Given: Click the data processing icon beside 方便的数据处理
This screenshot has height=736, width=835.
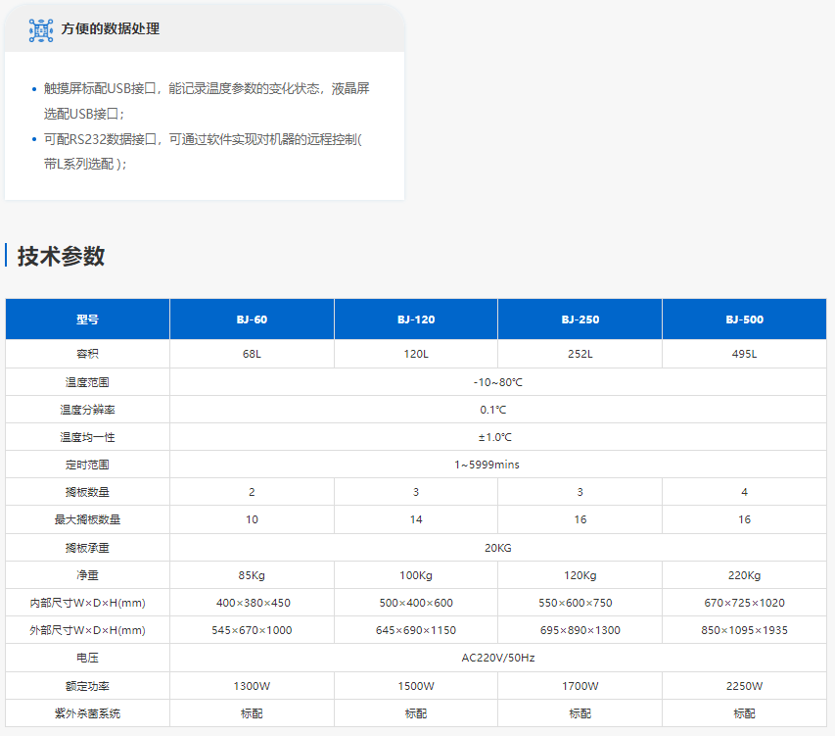Looking at the screenshot, I should pyautogui.click(x=40, y=29).
